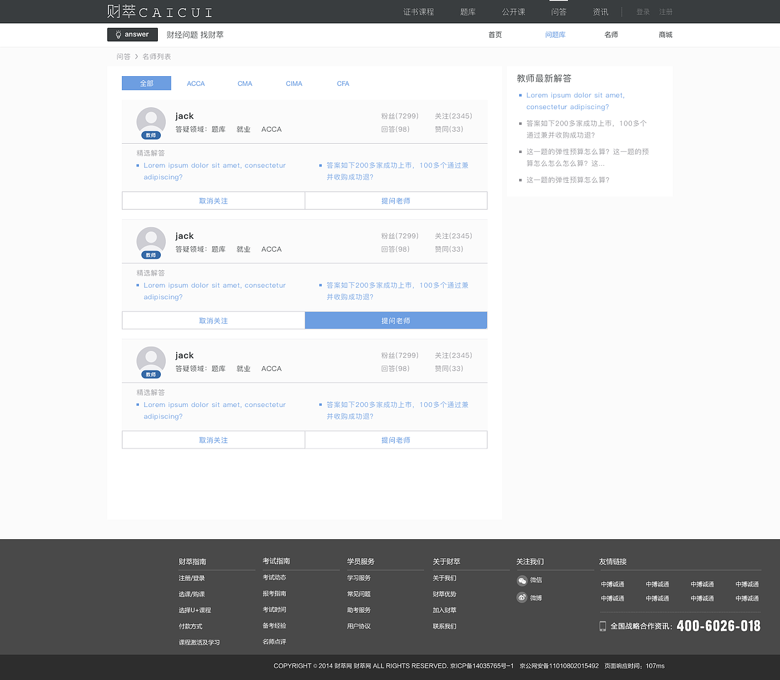The height and width of the screenshot is (680, 780).
Task: Click the highlighted 提问老师 button
Action: (x=395, y=320)
